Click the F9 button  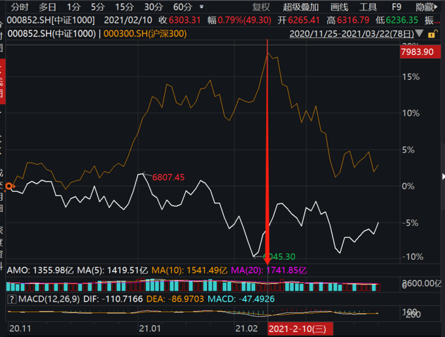397,7
